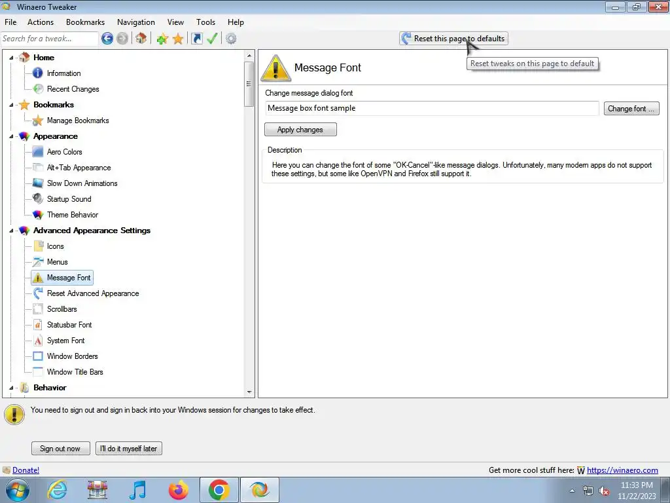Click the Search for a tweak field
670x503 pixels.
point(50,39)
